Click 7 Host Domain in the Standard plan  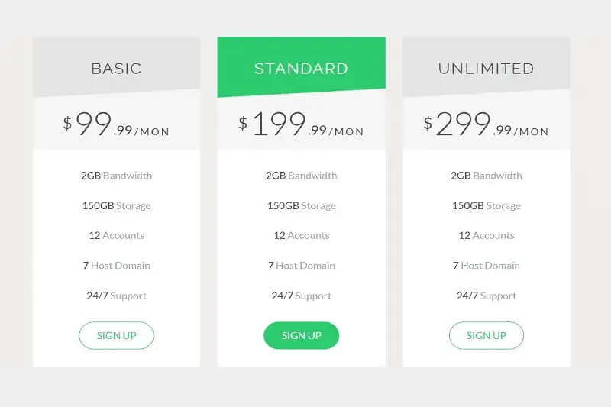pos(301,266)
